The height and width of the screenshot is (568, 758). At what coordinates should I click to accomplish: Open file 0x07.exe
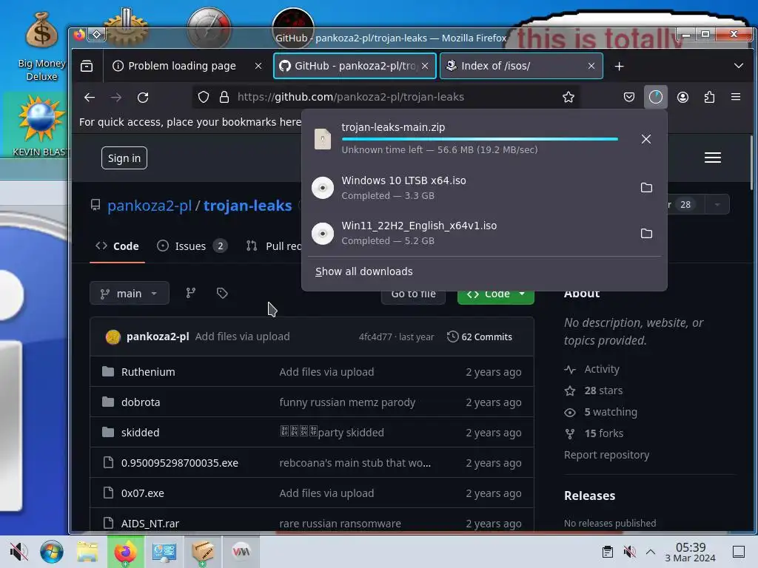[143, 493]
